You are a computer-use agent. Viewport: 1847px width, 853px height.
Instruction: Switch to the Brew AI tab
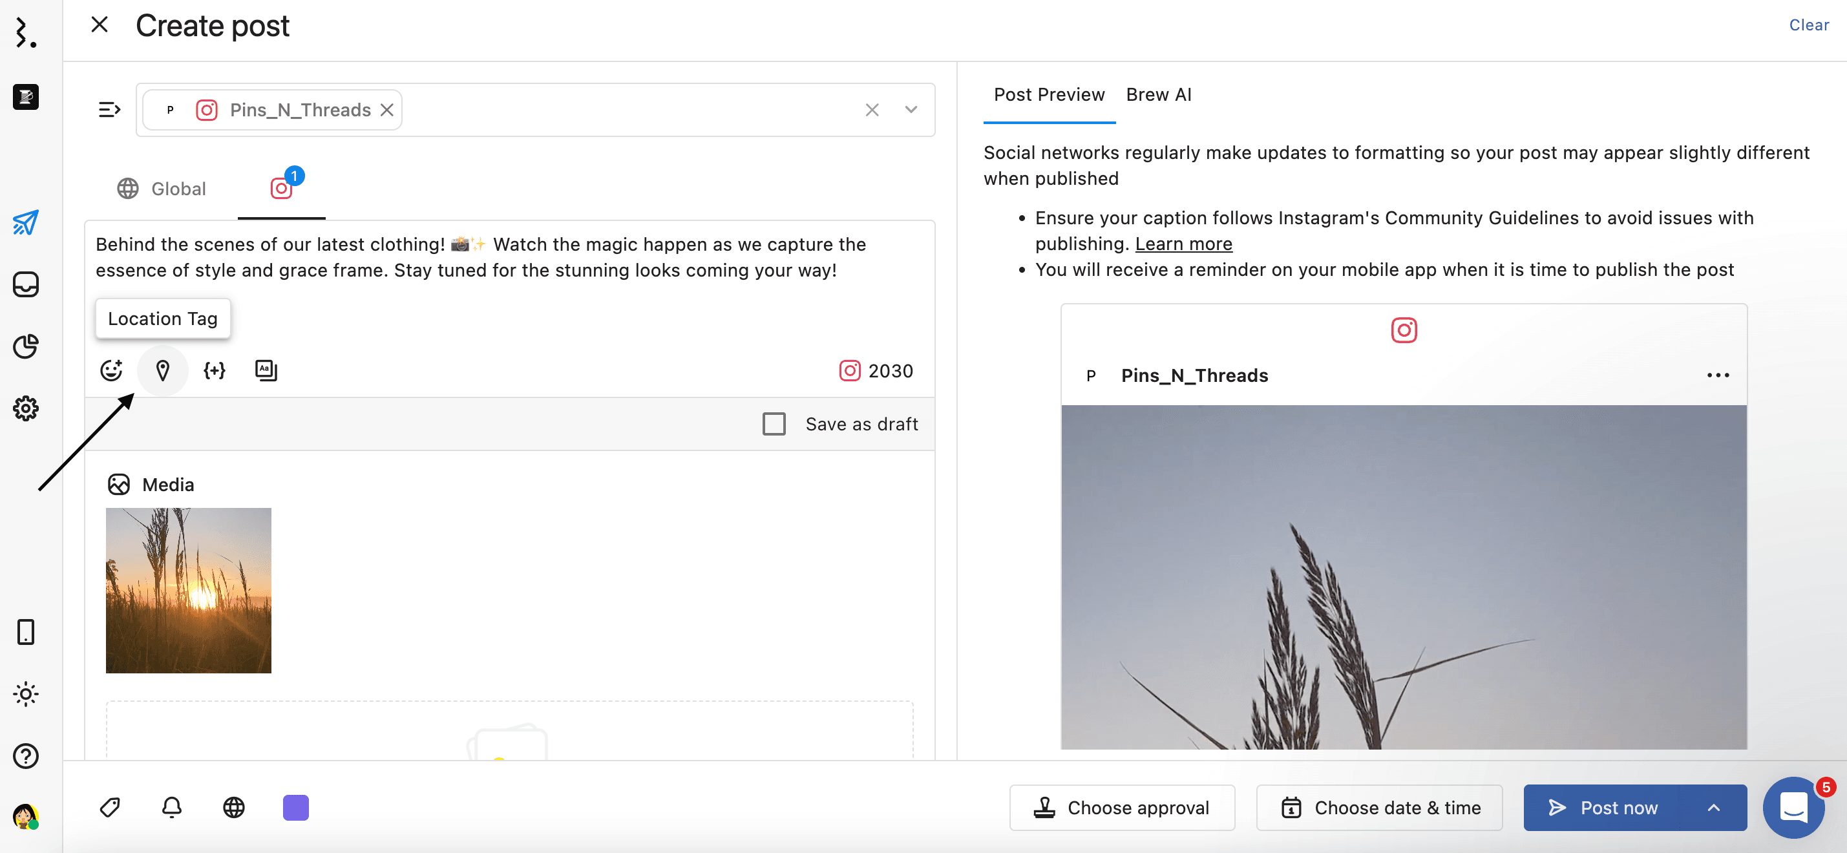(x=1158, y=94)
